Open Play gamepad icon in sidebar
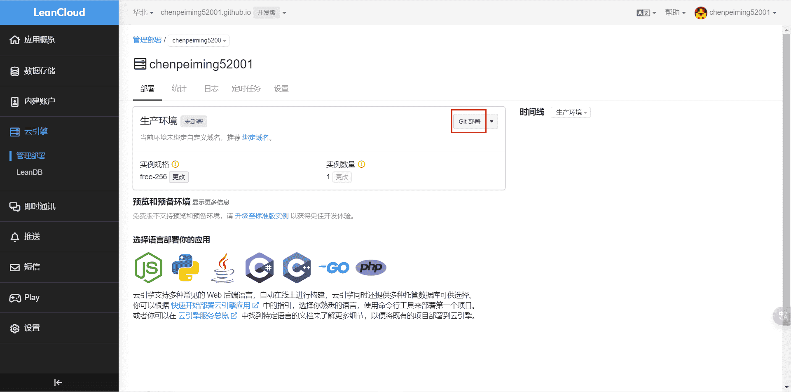This screenshot has height=392, width=791. [15, 298]
